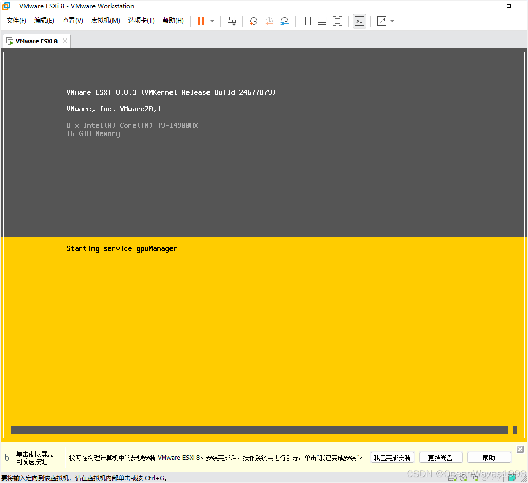This screenshot has height=483, width=528.
Task: Click 更换光盘 button
Action: [441, 458]
